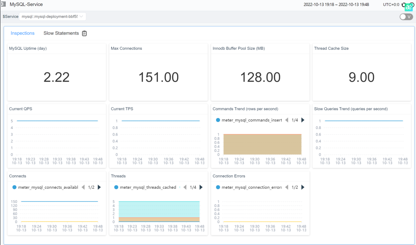This screenshot has height=245, width=416.
Task: Click the 1/4 page indicator in Threads
Action: click(193, 187)
